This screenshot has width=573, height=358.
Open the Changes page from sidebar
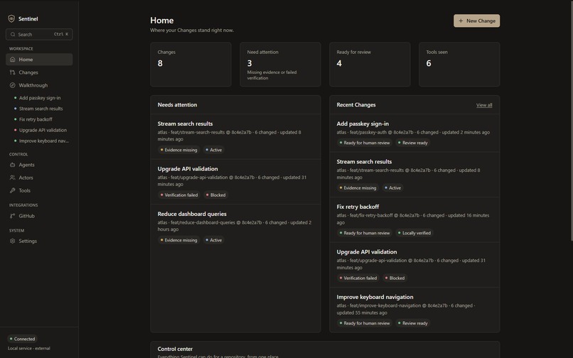tap(39, 72)
